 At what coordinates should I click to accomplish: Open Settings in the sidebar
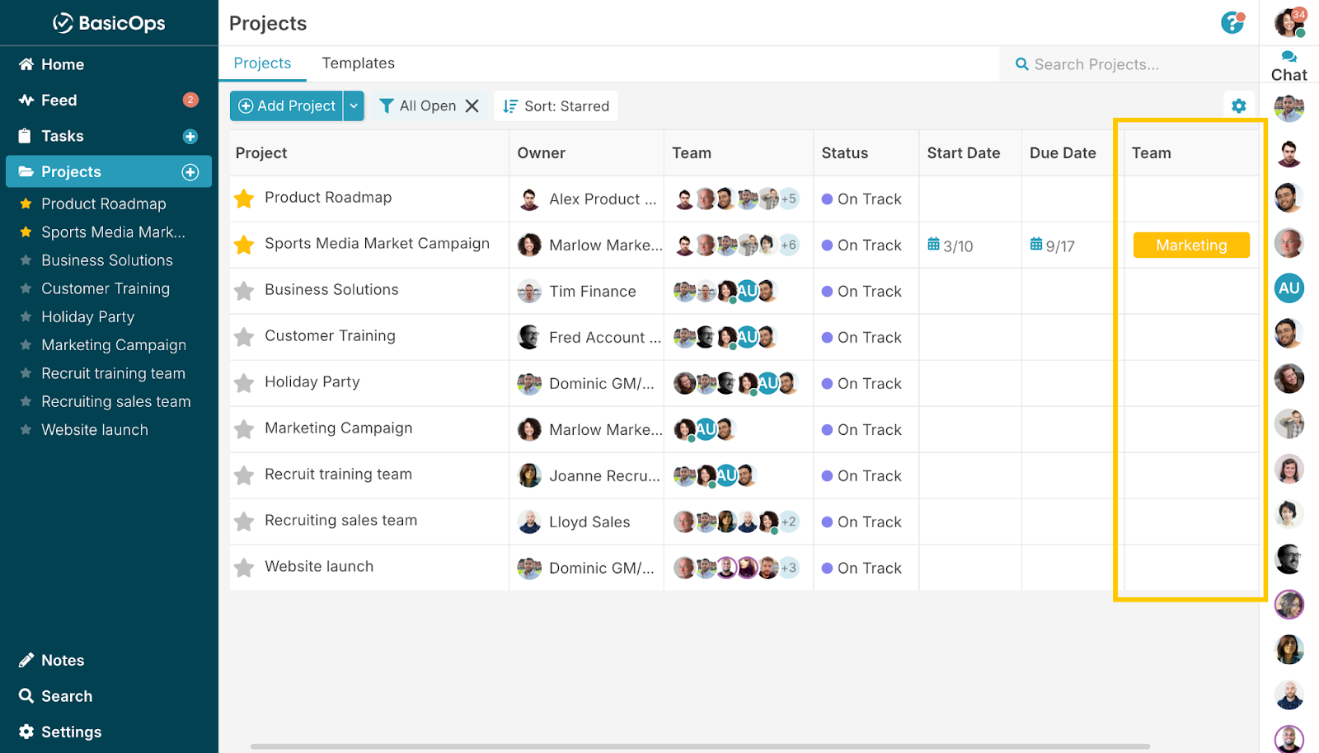click(x=71, y=732)
